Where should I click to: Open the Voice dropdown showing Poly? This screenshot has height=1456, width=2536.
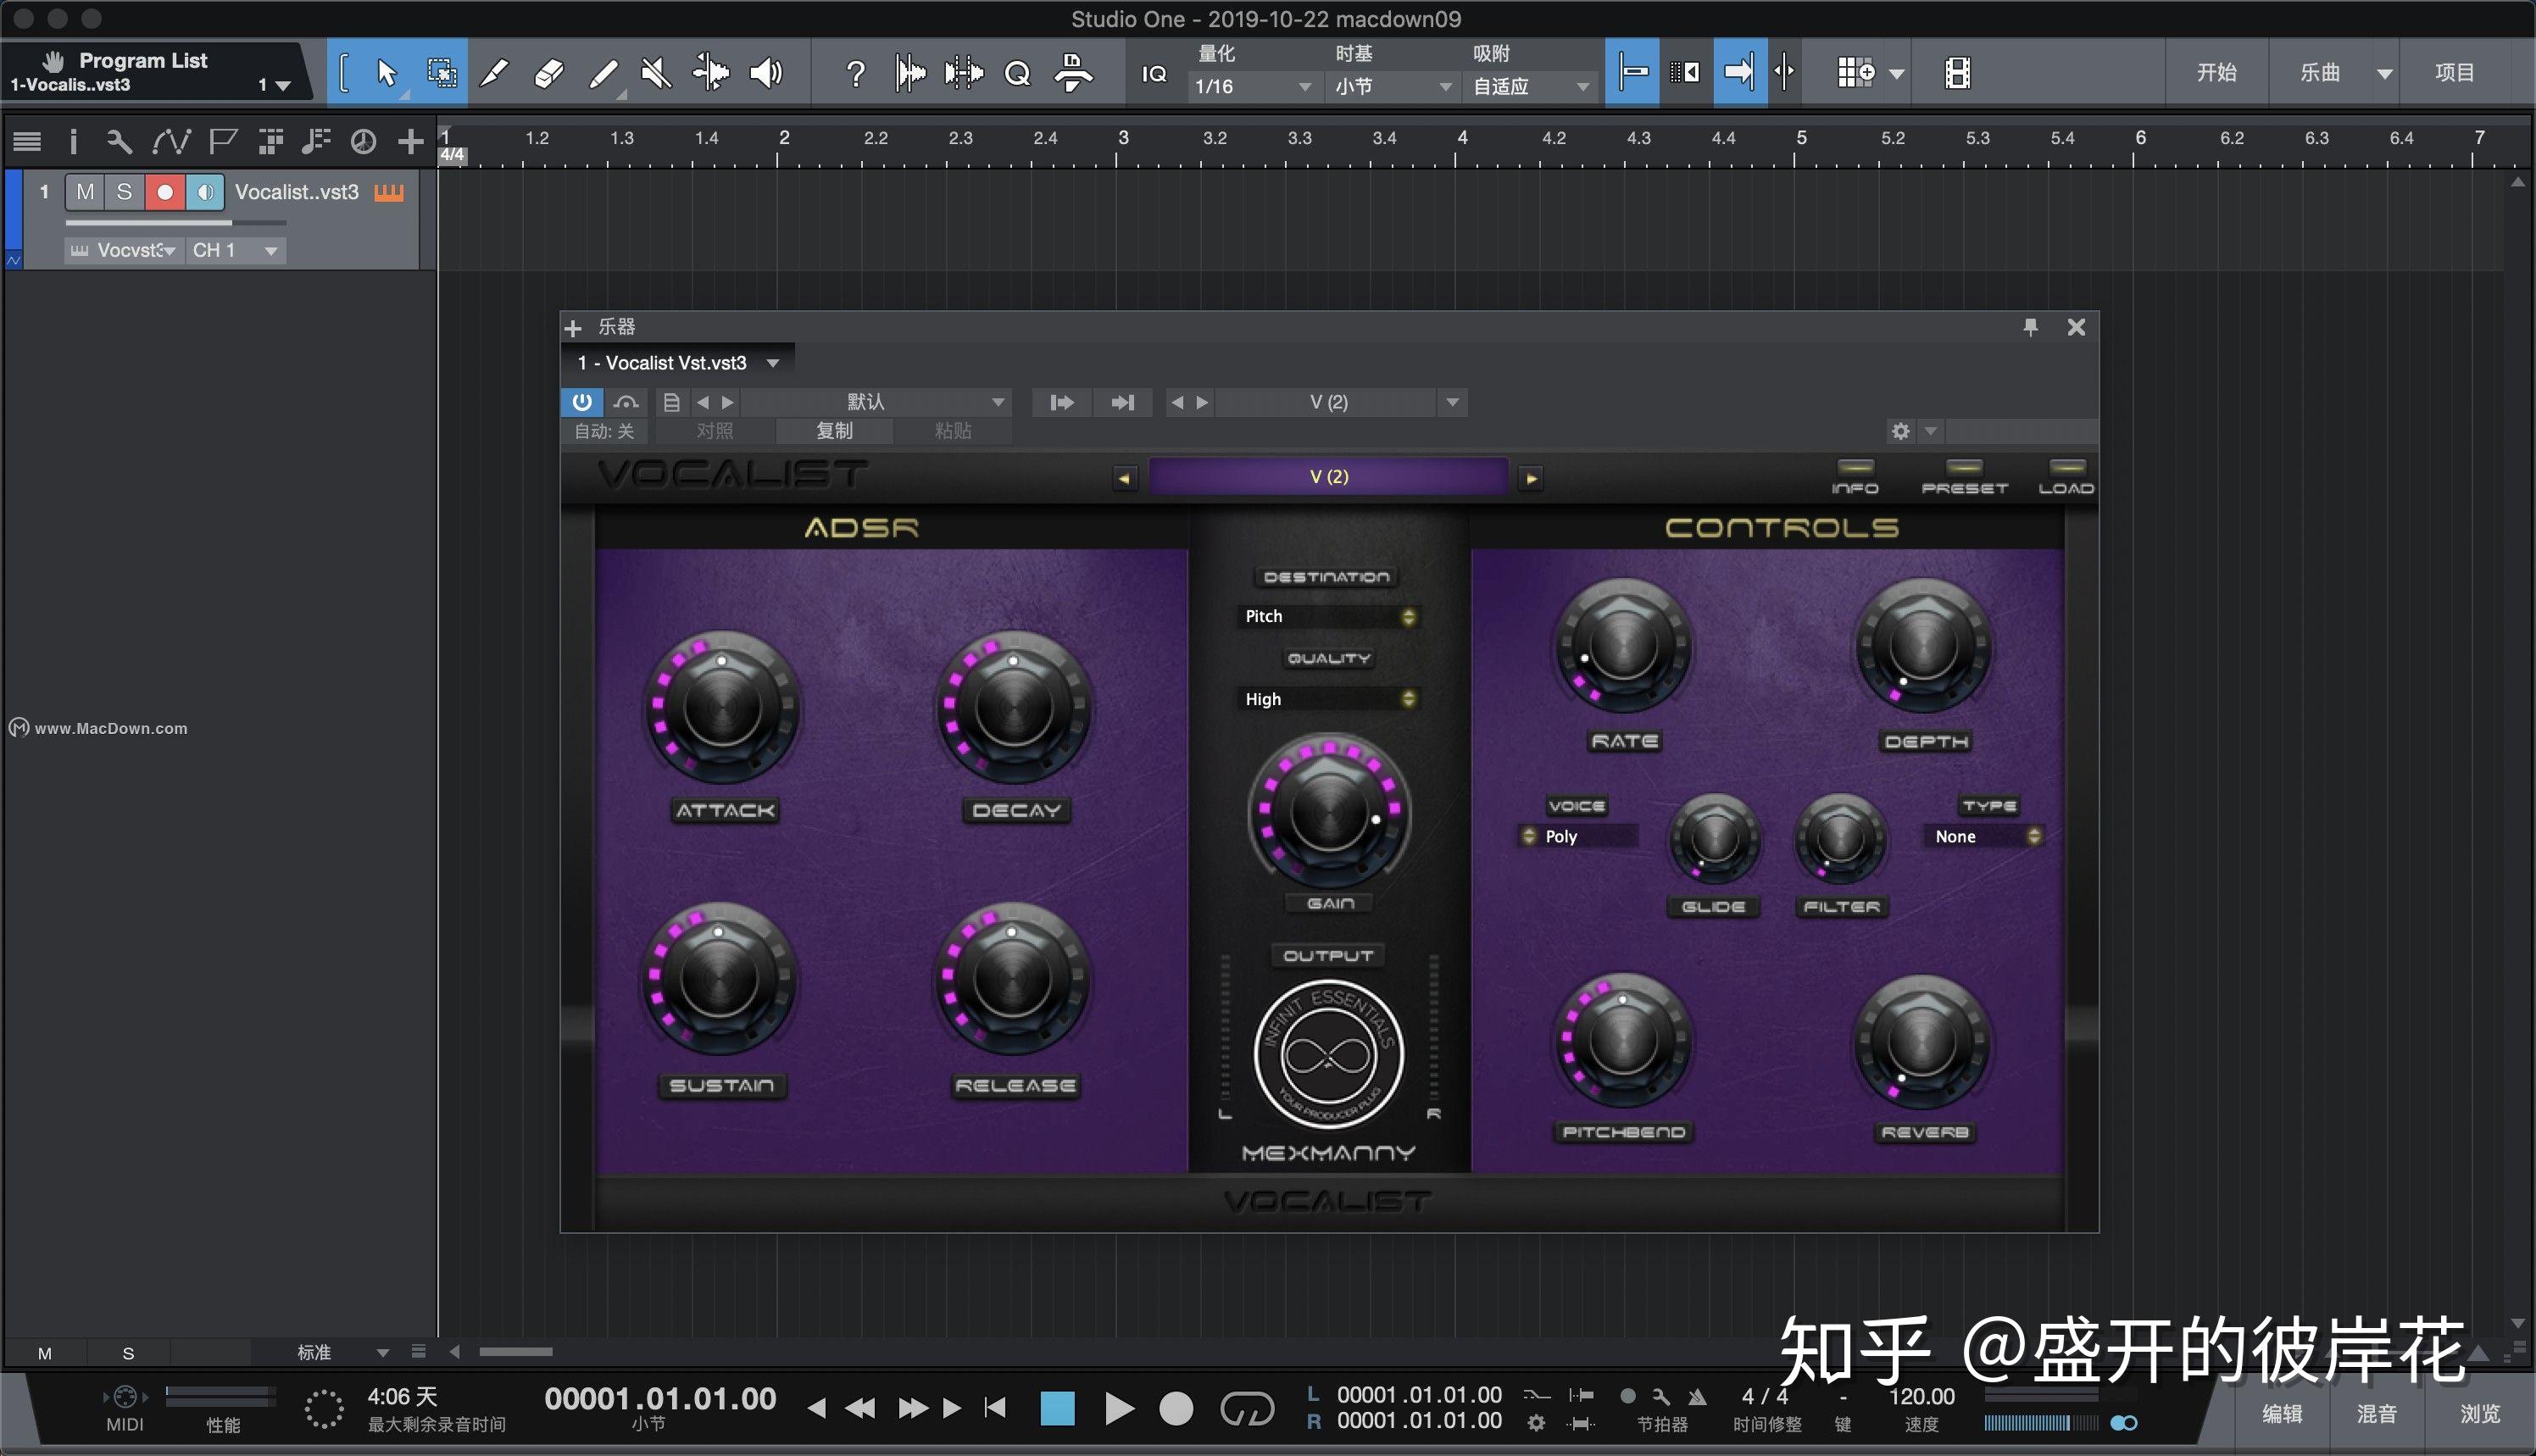1580,836
